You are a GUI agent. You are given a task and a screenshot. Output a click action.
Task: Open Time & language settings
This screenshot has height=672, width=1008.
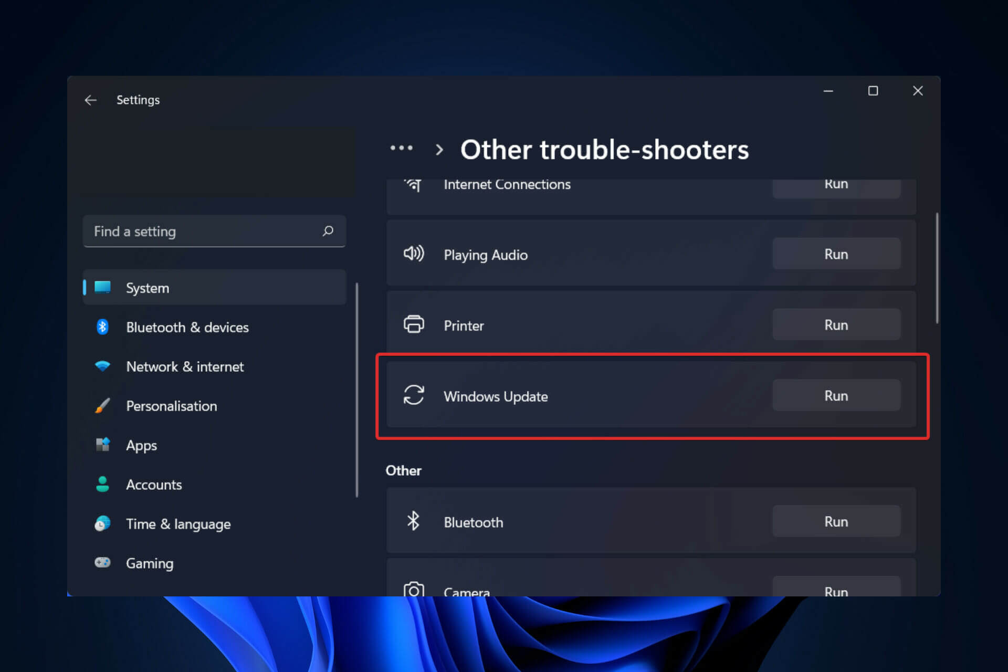pos(214,524)
